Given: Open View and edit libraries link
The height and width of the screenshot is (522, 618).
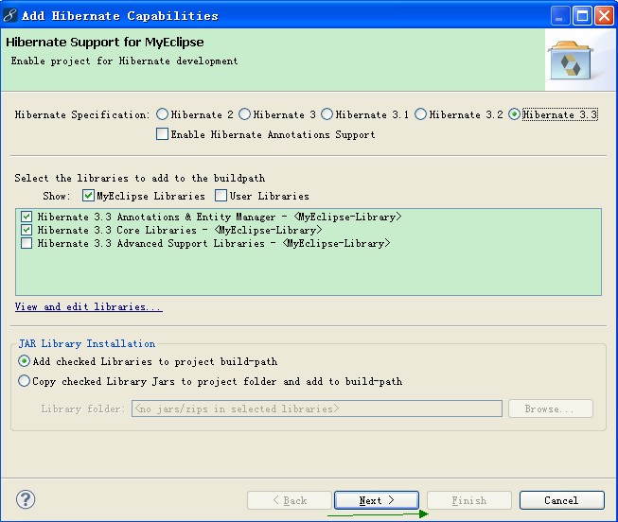Looking at the screenshot, I should click(88, 306).
